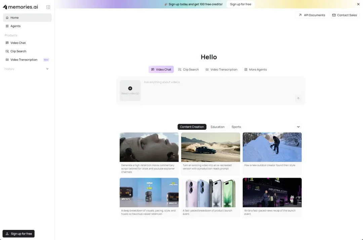
Task: Click the Video Transcription icon in the sidebar
Action: coord(7,59)
